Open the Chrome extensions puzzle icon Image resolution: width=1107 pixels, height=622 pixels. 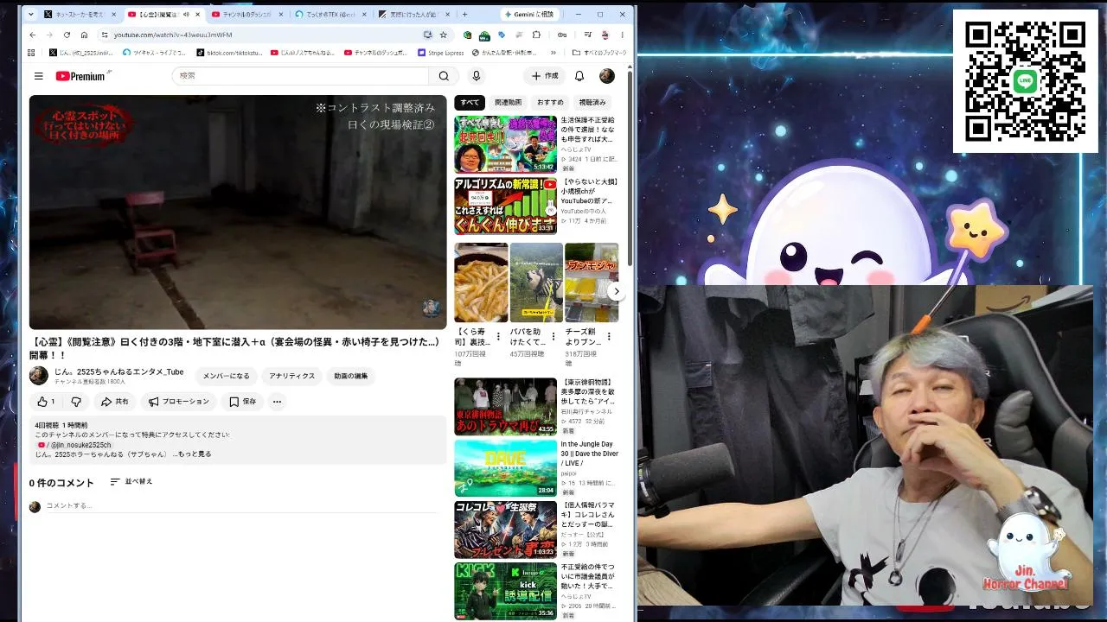tap(536, 35)
